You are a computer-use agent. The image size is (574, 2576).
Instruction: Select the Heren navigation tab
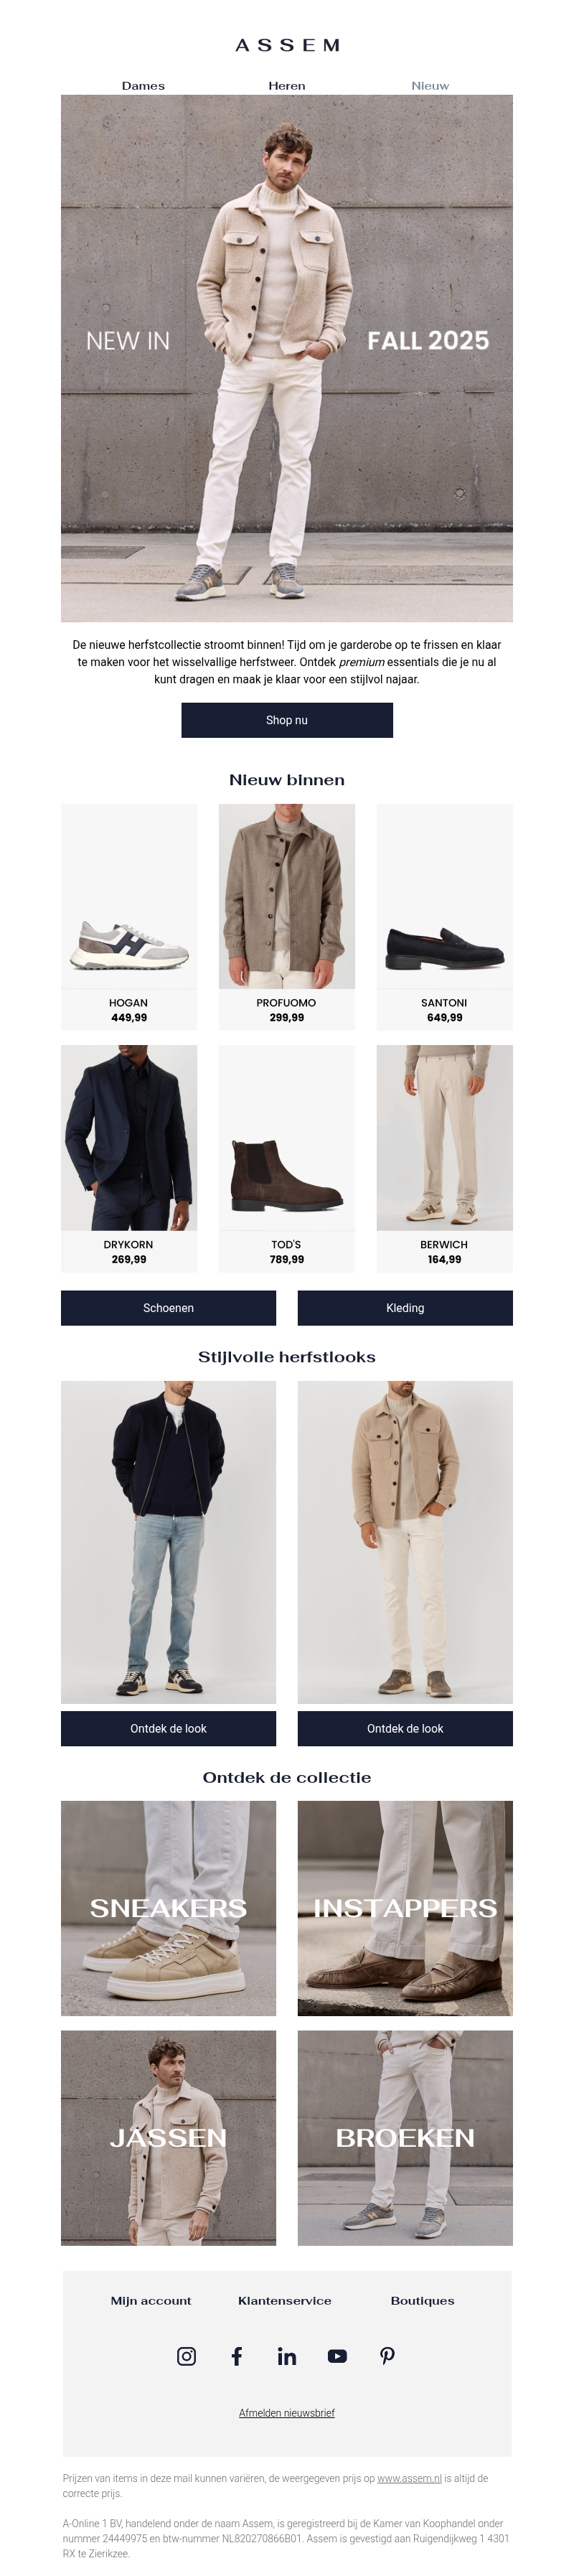click(x=287, y=86)
